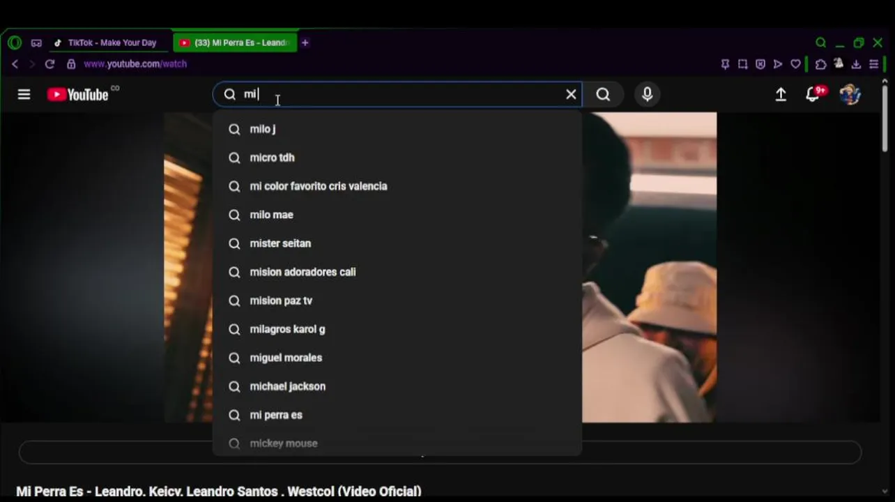Go forward with the browser forward arrow
Screen dimensions: 895x502
31,64
